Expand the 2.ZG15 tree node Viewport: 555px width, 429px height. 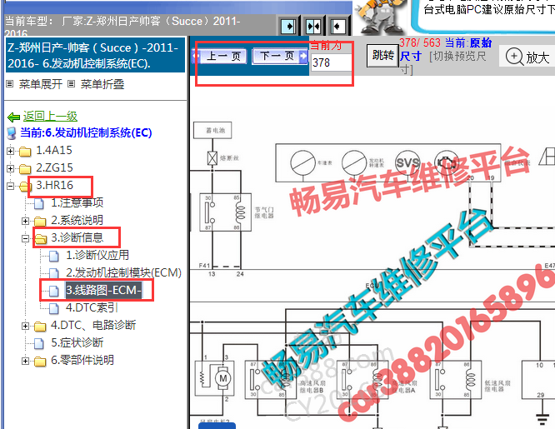click(x=10, y=168)
